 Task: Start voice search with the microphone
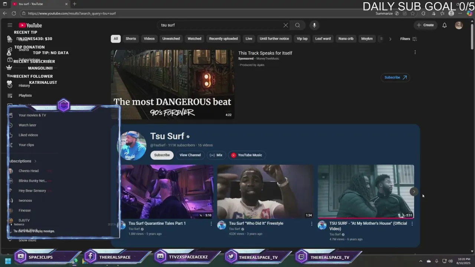pos(314,25)
